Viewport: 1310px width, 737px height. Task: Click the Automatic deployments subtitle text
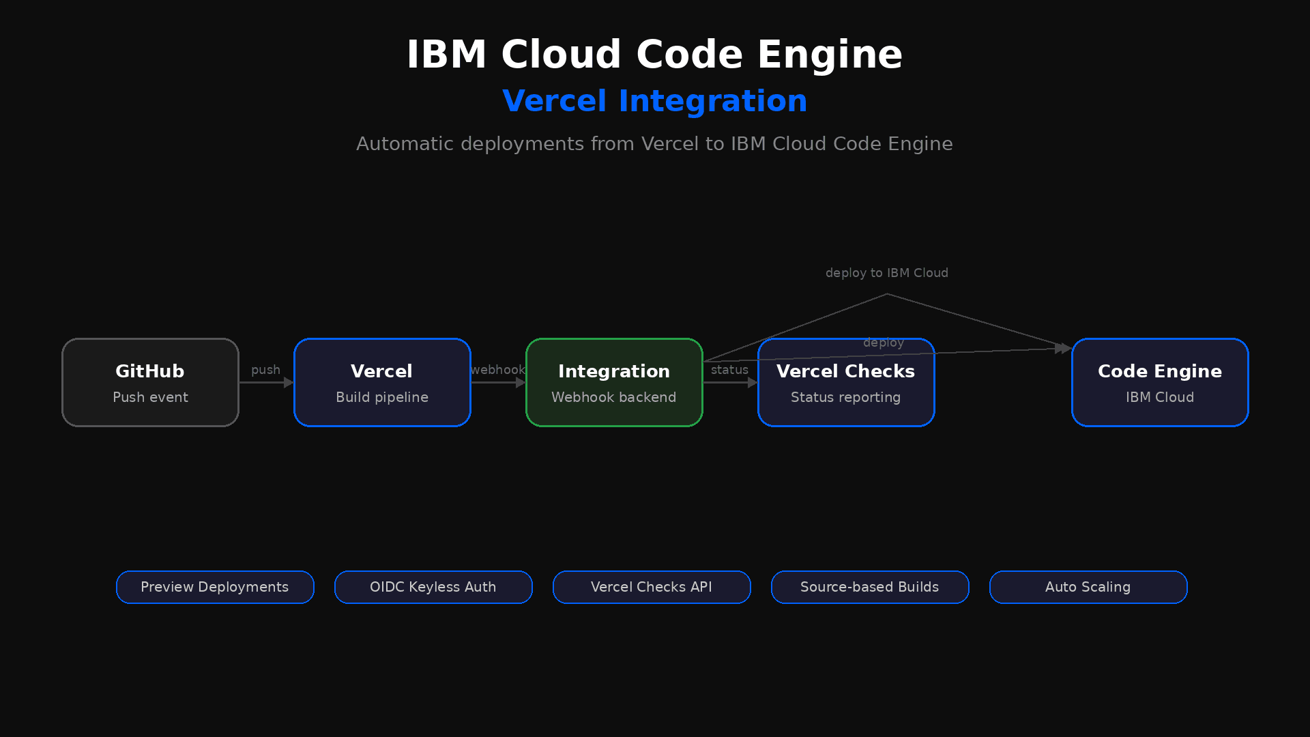click(654, 144)
